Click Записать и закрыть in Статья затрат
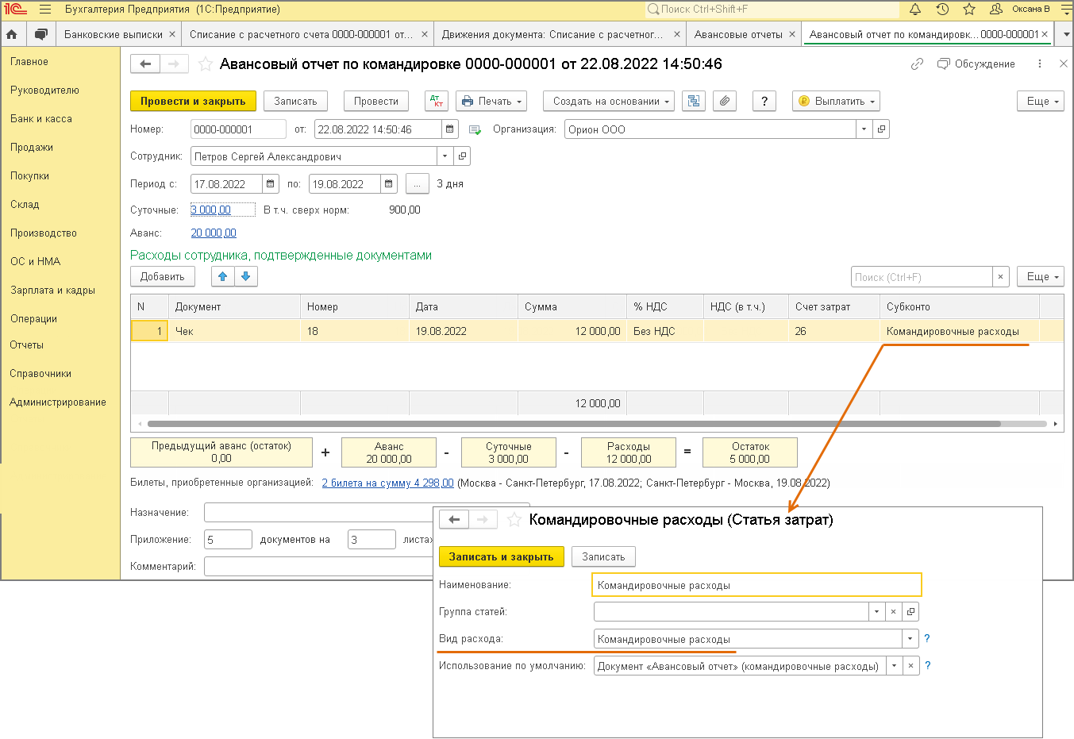Viewport: 1074px width, 739px height. point(502,556)
